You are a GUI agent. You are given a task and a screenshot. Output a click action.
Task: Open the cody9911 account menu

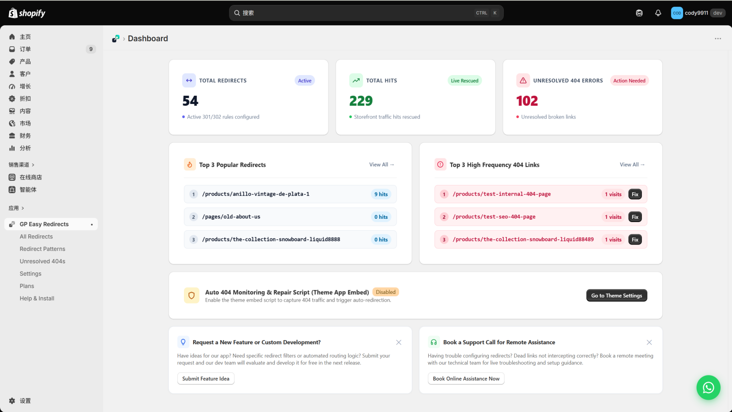(698, 13)
